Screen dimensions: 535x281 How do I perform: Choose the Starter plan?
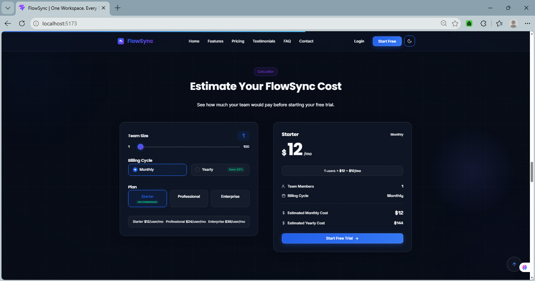point(147,199)
